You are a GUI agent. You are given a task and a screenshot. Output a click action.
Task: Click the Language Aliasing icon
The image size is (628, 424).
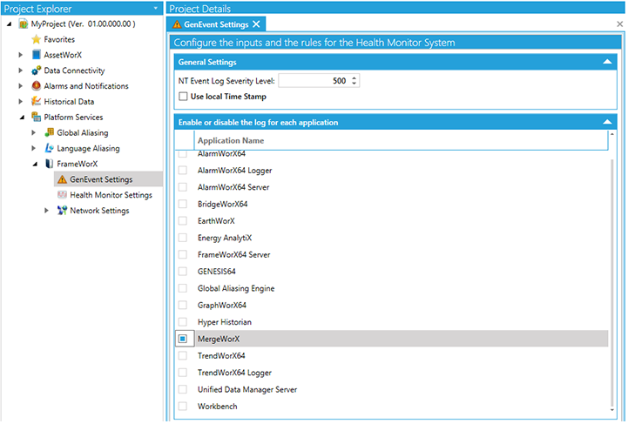[50, 149]
